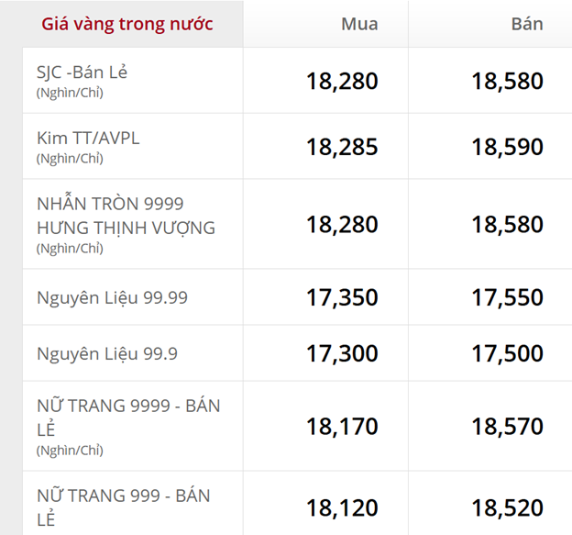Screen dimensions: 572x535
Task: Click the 18,590 sell price
Action: (x=507, y=147)
